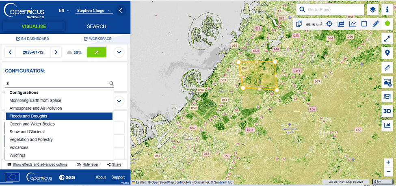The width and height of the screenshot is (396, 186).
Task: Show effects and advanced options
Action: click(37, 164)
